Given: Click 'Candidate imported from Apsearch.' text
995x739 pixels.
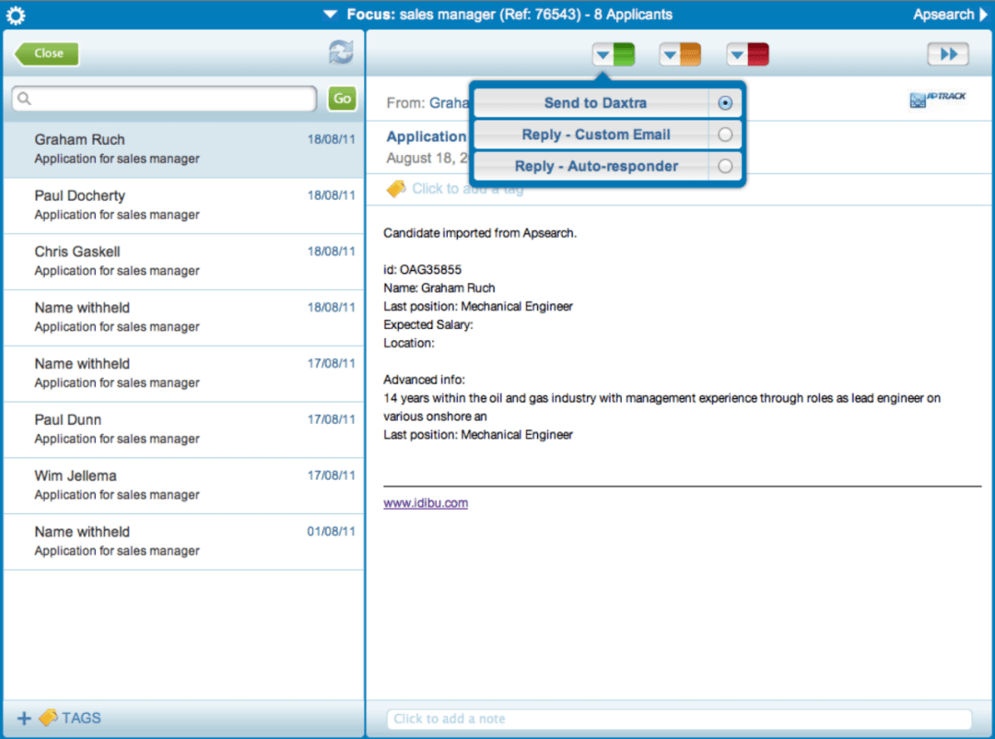Looking at the screenshot, I should pos(480,233).
